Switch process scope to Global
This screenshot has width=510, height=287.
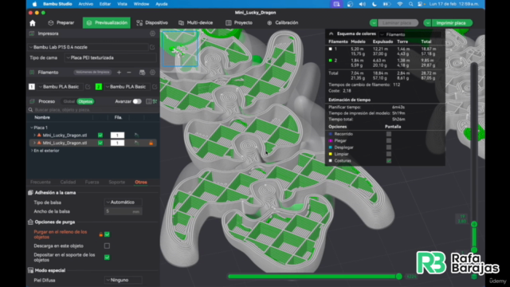69,101
